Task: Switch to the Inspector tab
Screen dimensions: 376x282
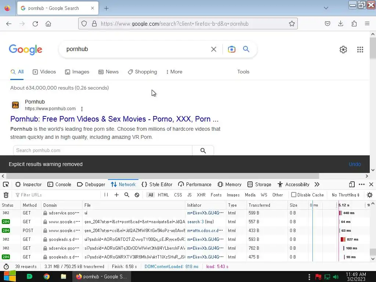Action: coord(29,184)
